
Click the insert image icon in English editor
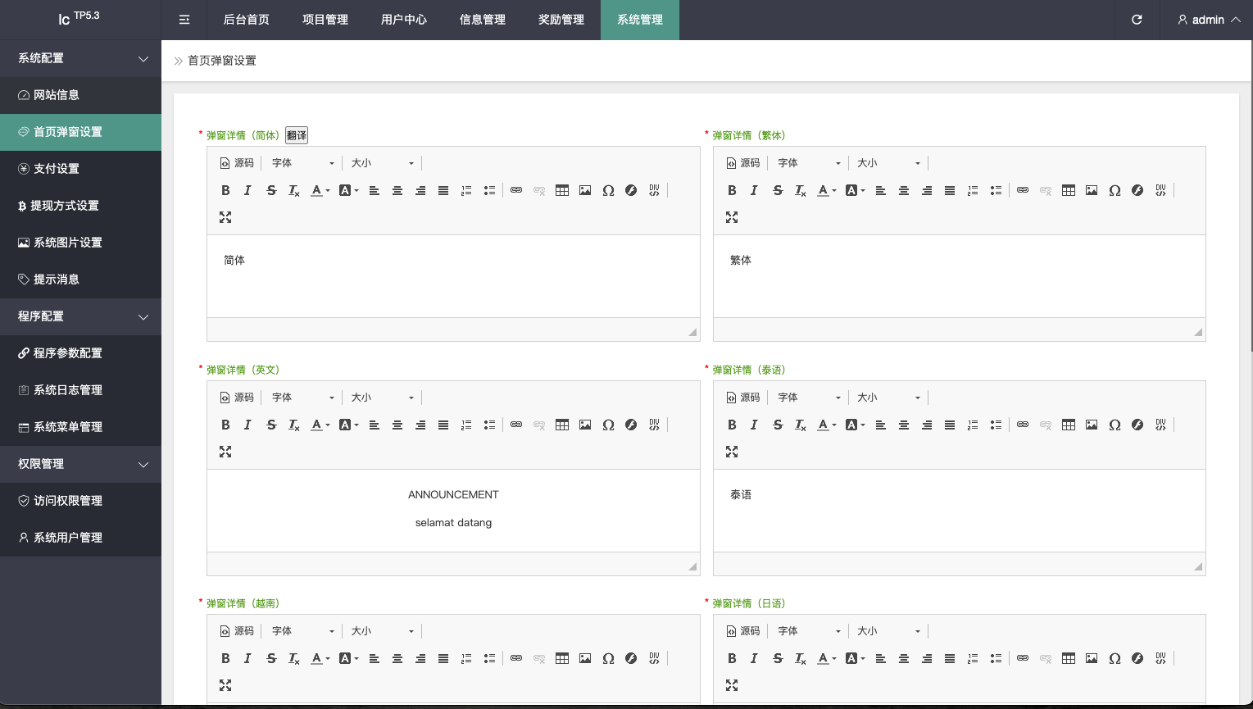(x=585, y=425)
